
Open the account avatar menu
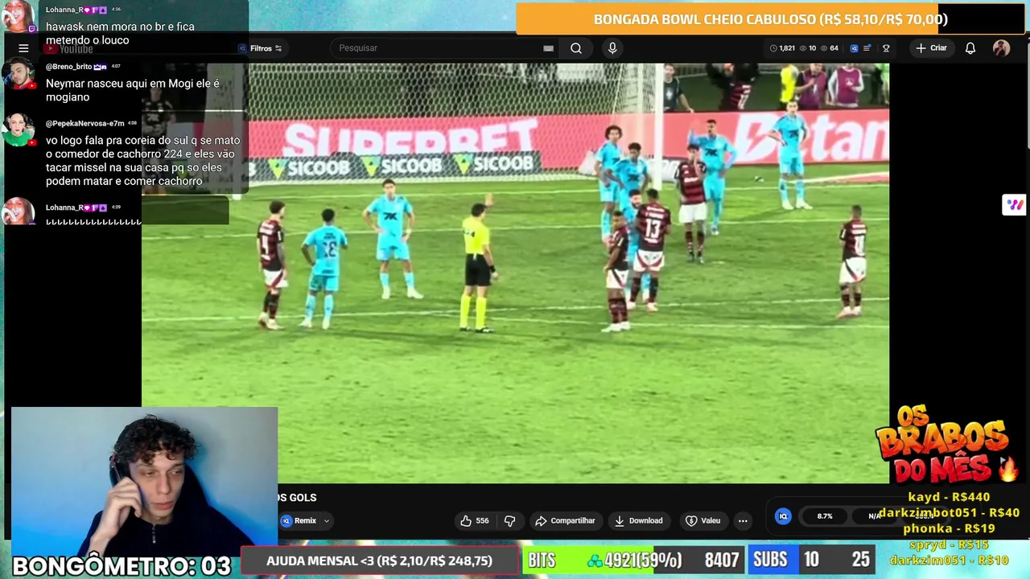click(1001, 48)
